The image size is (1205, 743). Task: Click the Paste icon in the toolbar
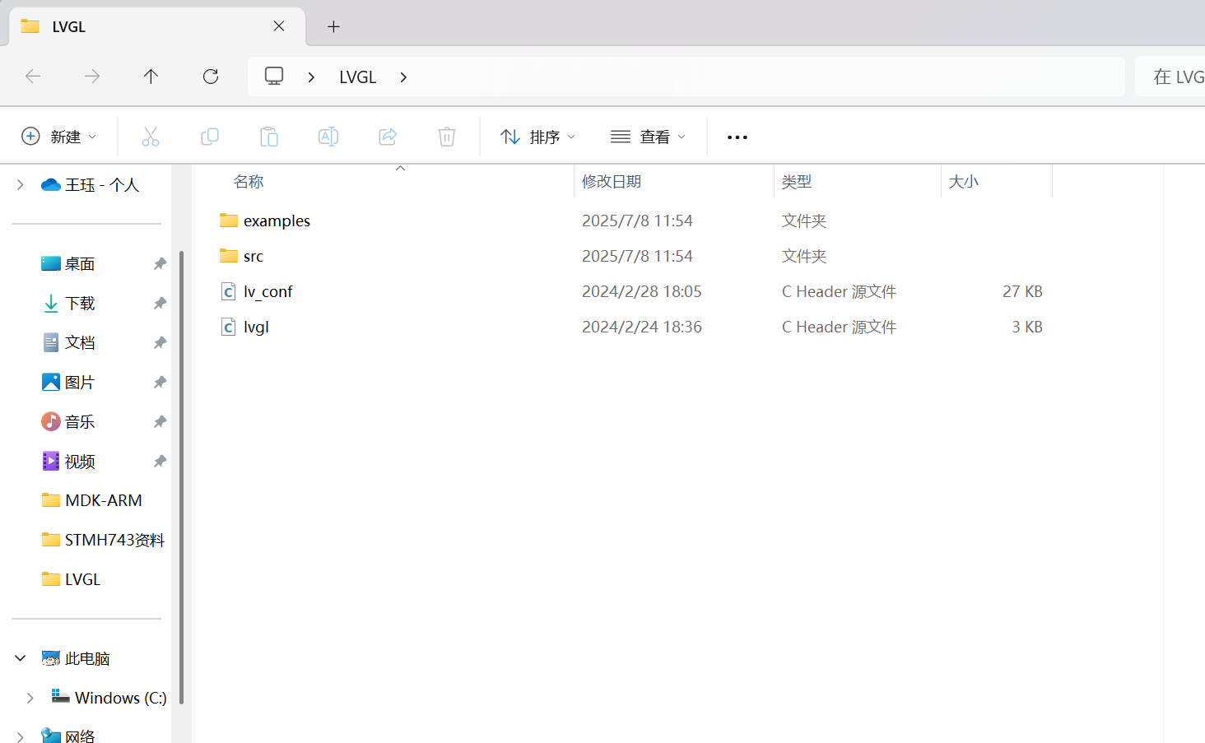click(269, 137)
